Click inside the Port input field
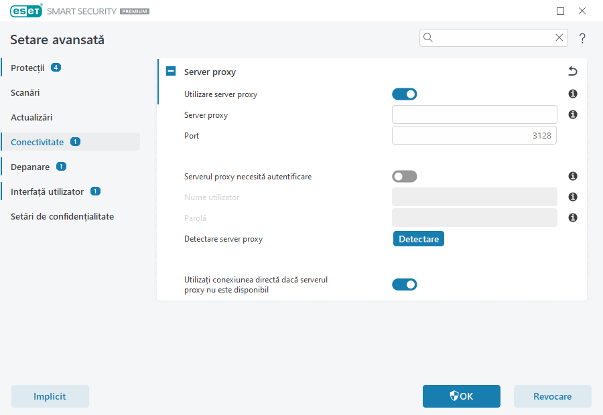 pyautogui.click(x=474, y=135)
